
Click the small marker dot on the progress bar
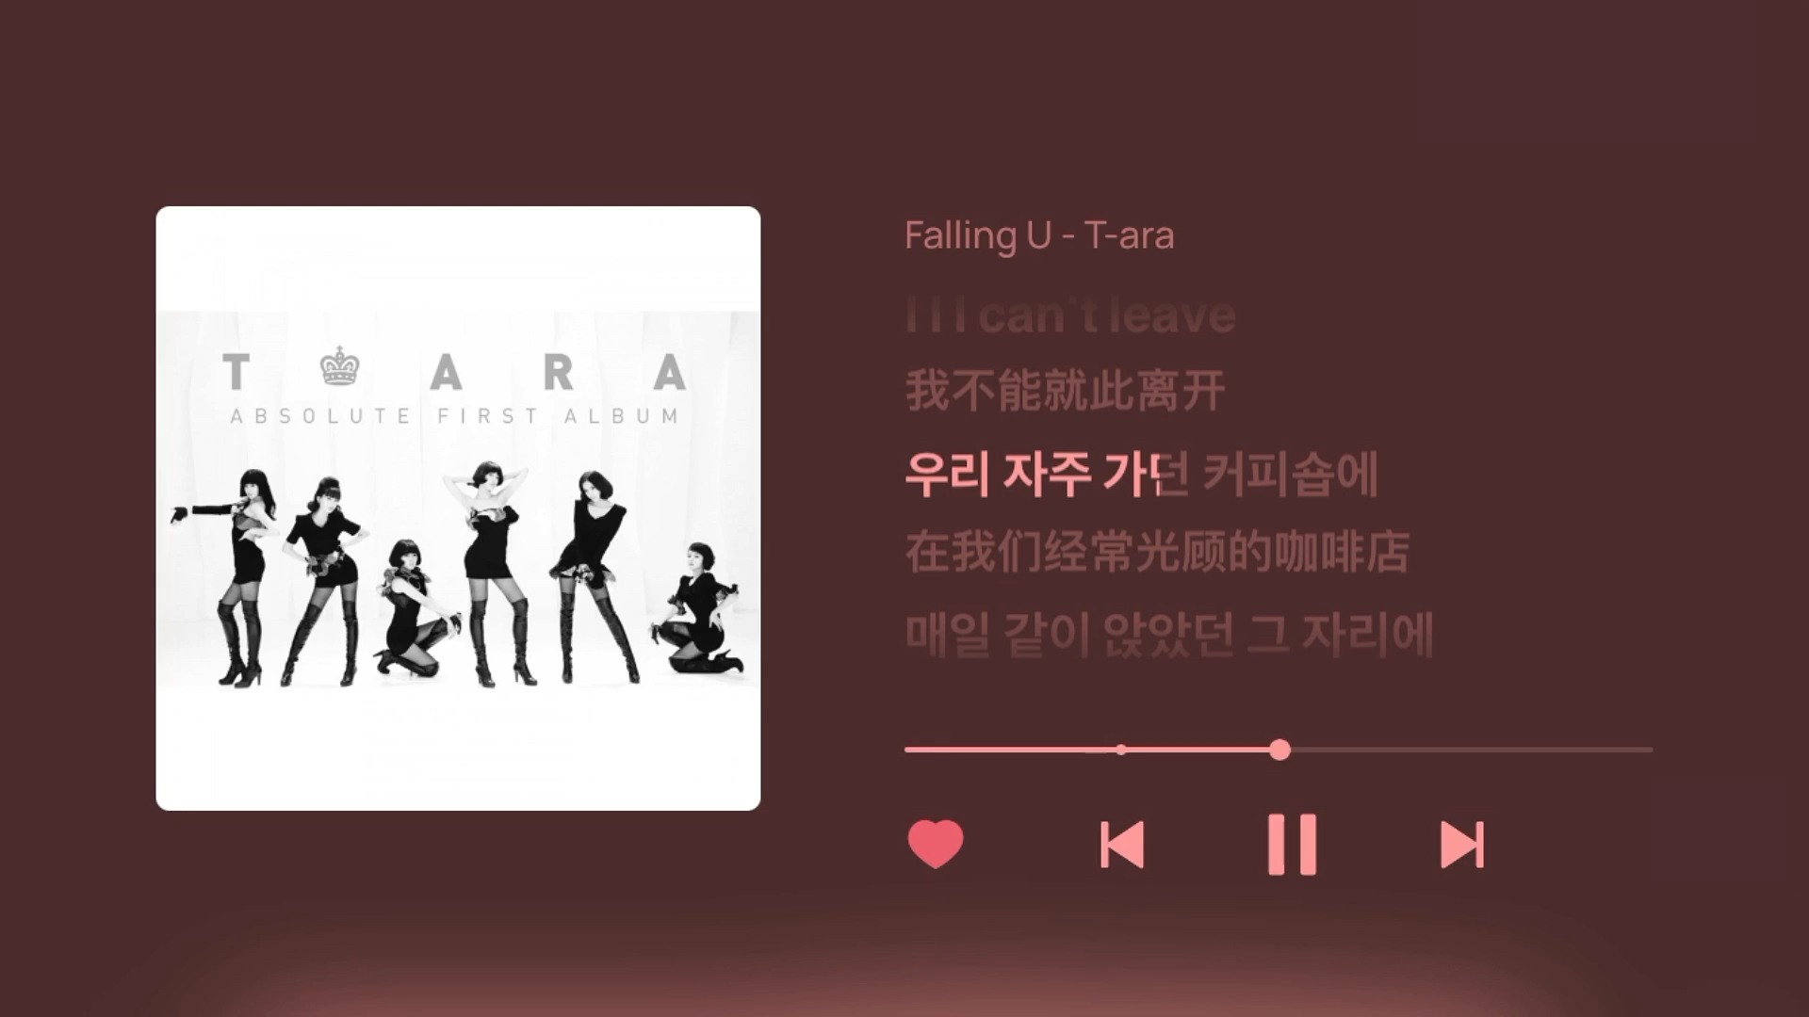pos(1121,750)
